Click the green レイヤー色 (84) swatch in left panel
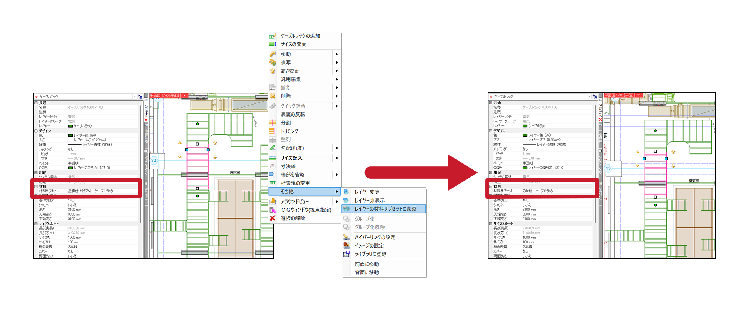746x309 pixels. [70, 136]
